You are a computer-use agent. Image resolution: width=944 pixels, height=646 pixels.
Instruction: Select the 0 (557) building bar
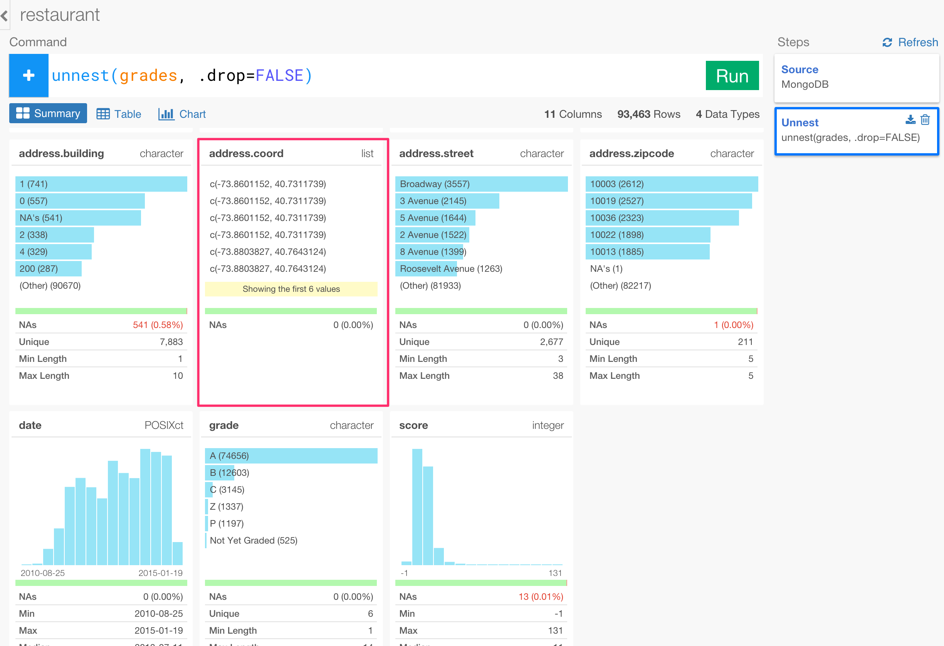click(80, 201)
